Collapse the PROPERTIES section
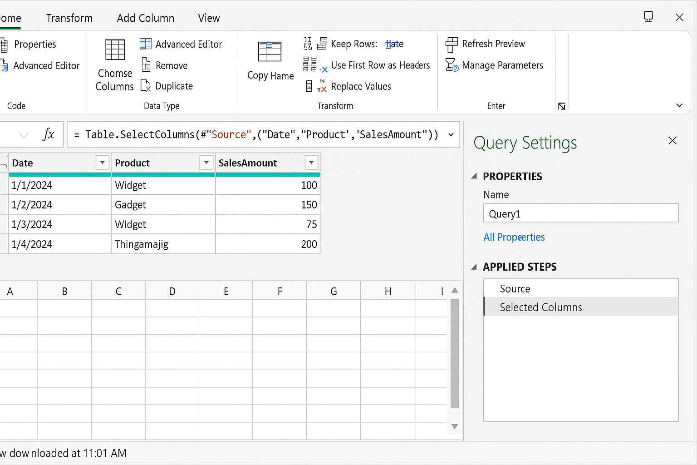The image size is (697, 465). 474,176
